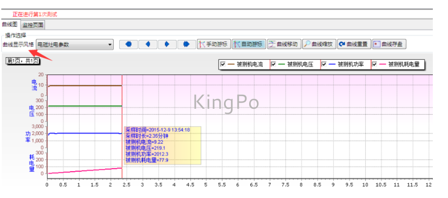Switch to the 曲线图 tab
This screenshot has width=448, height=198.
pyautogui.click(x=10, y=25)
